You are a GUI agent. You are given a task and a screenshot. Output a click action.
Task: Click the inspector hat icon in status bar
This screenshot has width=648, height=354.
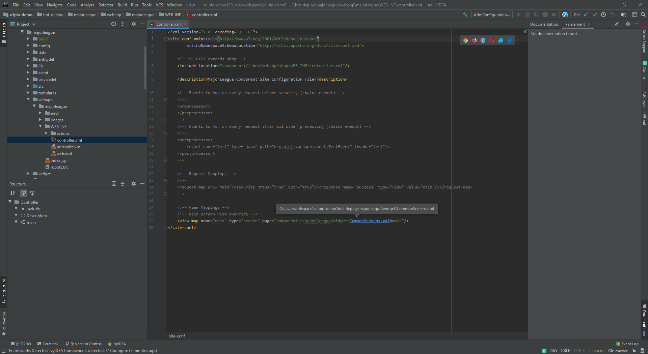[642, 351]
